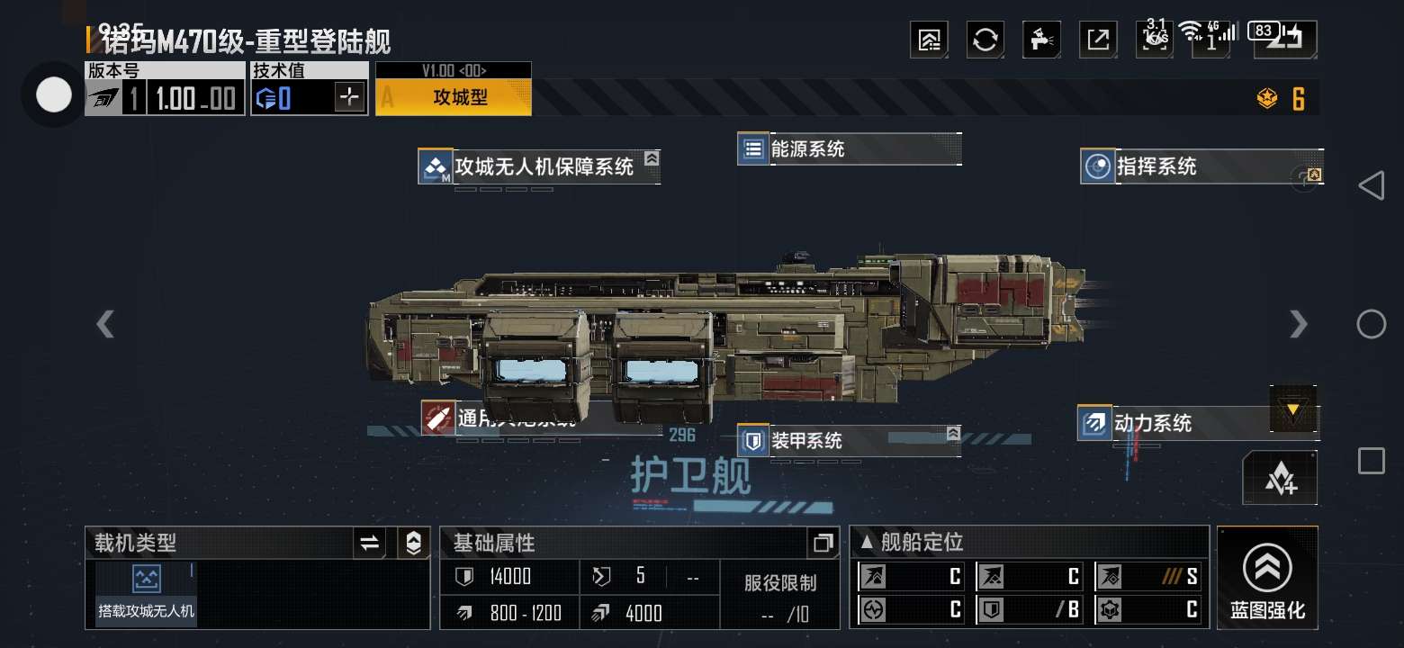This screenshot has width=1404, height=648.
Task: Click the return back arrow icon
Action: [x=1286, y=40]
